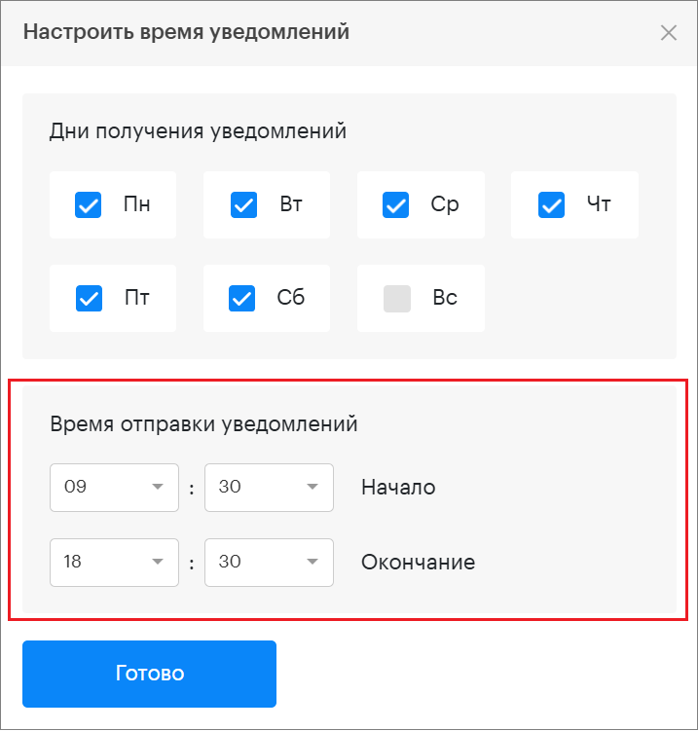Image resolution: width=698 pixels, height=731 pixels.
Task: Disable notifications for Вт checkbox
Action: pyautogui.click(x=243, y=205)
